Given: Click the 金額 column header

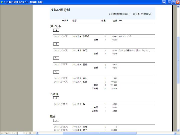Looking at the screenshot, I should click(115, 21).
